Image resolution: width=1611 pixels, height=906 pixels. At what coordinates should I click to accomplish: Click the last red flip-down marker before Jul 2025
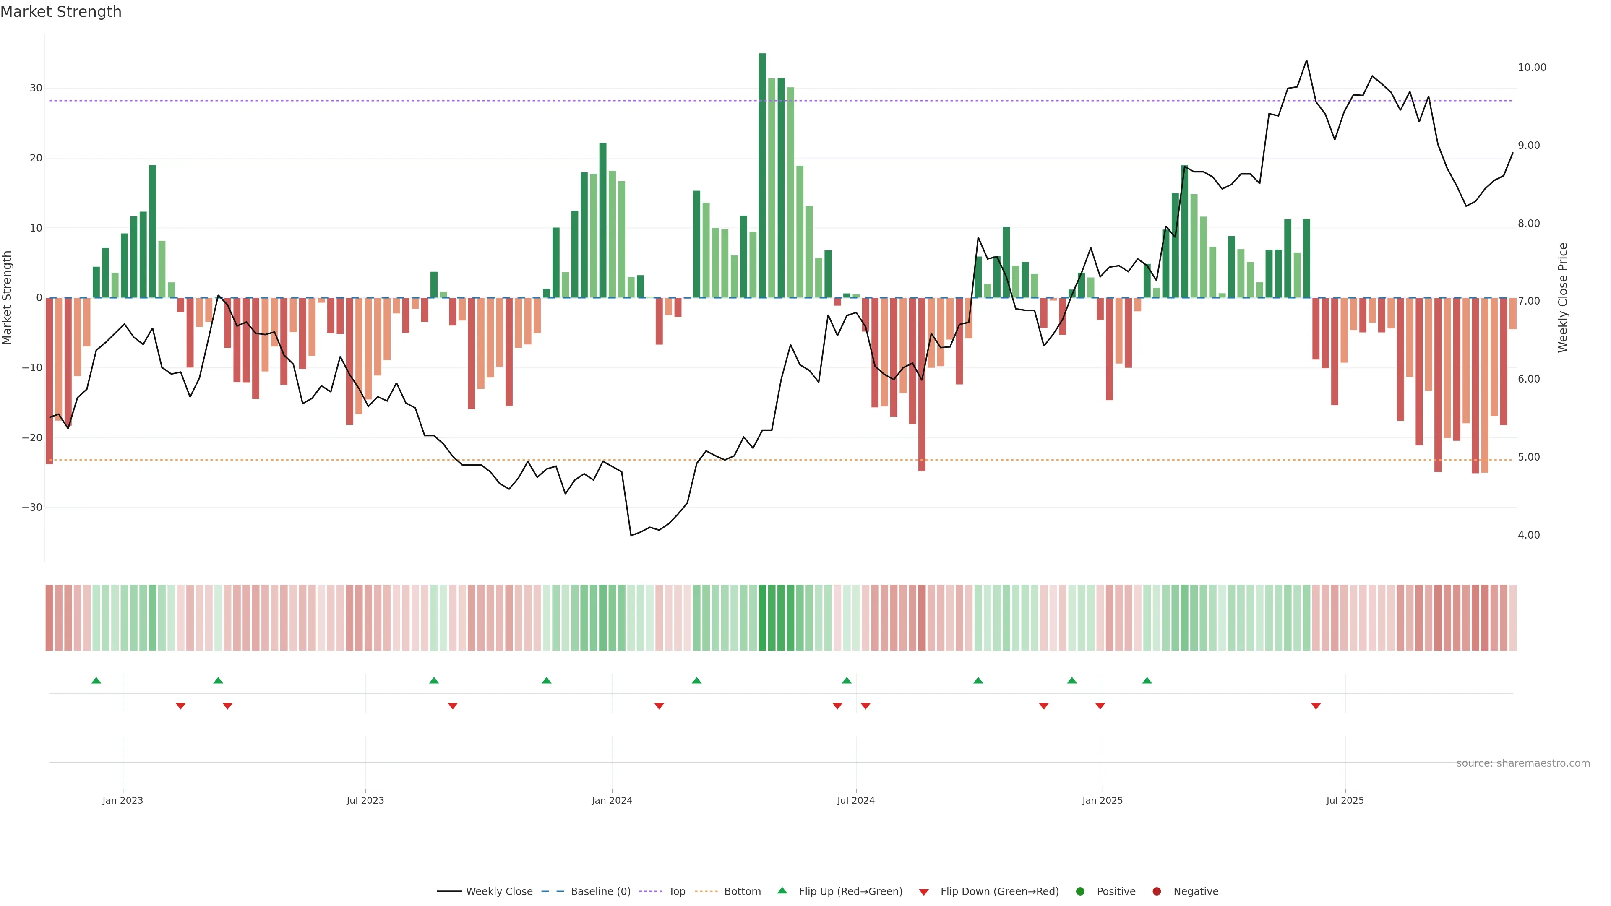[1316, 706]
